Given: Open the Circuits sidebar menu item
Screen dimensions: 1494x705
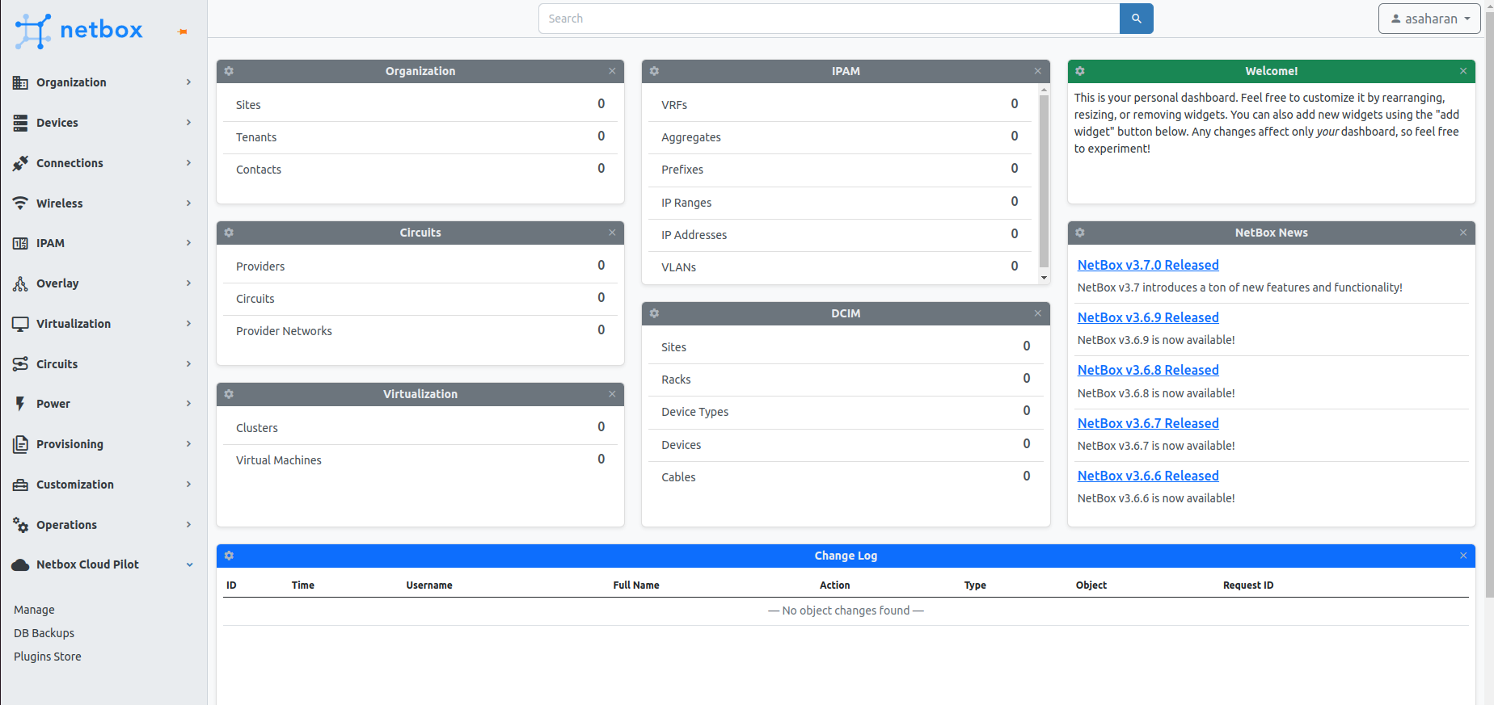Looking at the screenshot, I should (103, 364).
